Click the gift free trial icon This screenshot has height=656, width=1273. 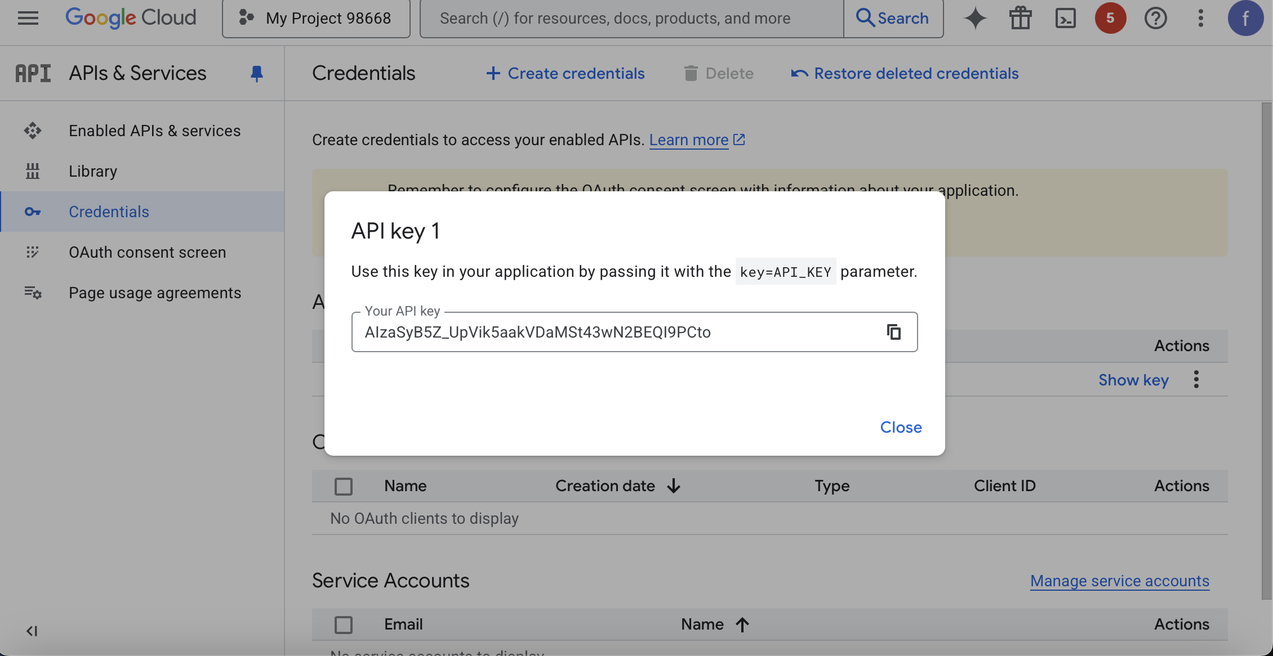tap(1020, 18)
